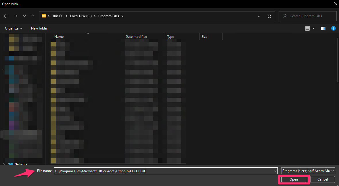Click the view layout icon
Viewport: 339px width, 186px height.
click(x=307, y=28)
